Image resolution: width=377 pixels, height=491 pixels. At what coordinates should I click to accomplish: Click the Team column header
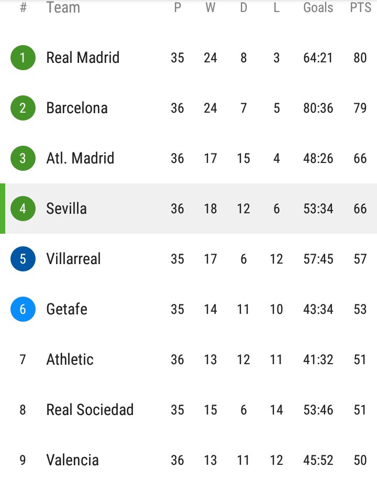coord(63,8)
